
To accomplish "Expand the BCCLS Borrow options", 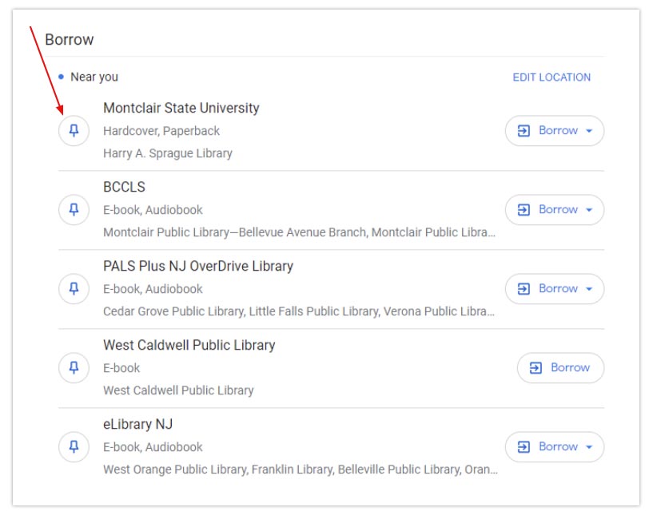I will point(555,210).
